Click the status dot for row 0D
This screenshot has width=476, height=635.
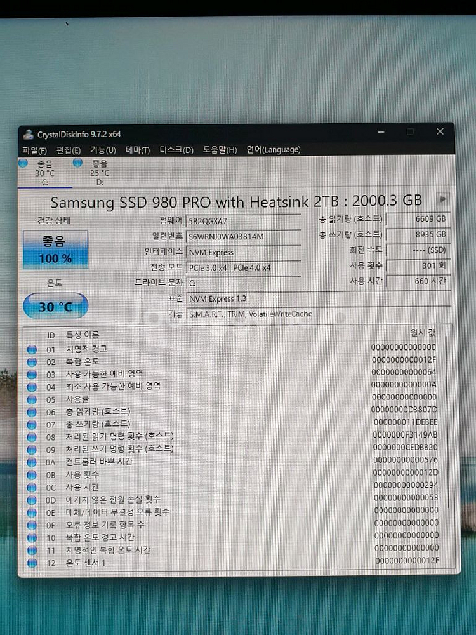point(32,500)
